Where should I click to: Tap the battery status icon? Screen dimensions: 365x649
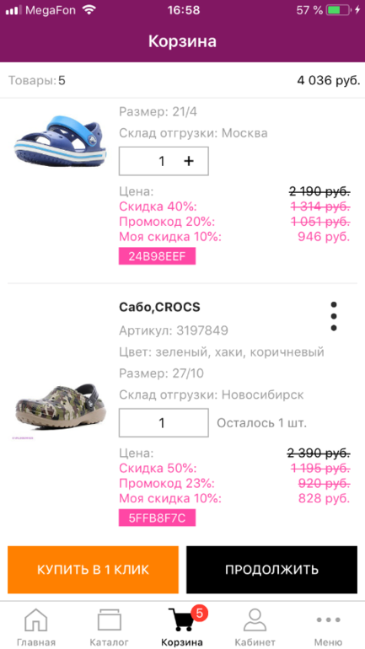tap(338, 10)
